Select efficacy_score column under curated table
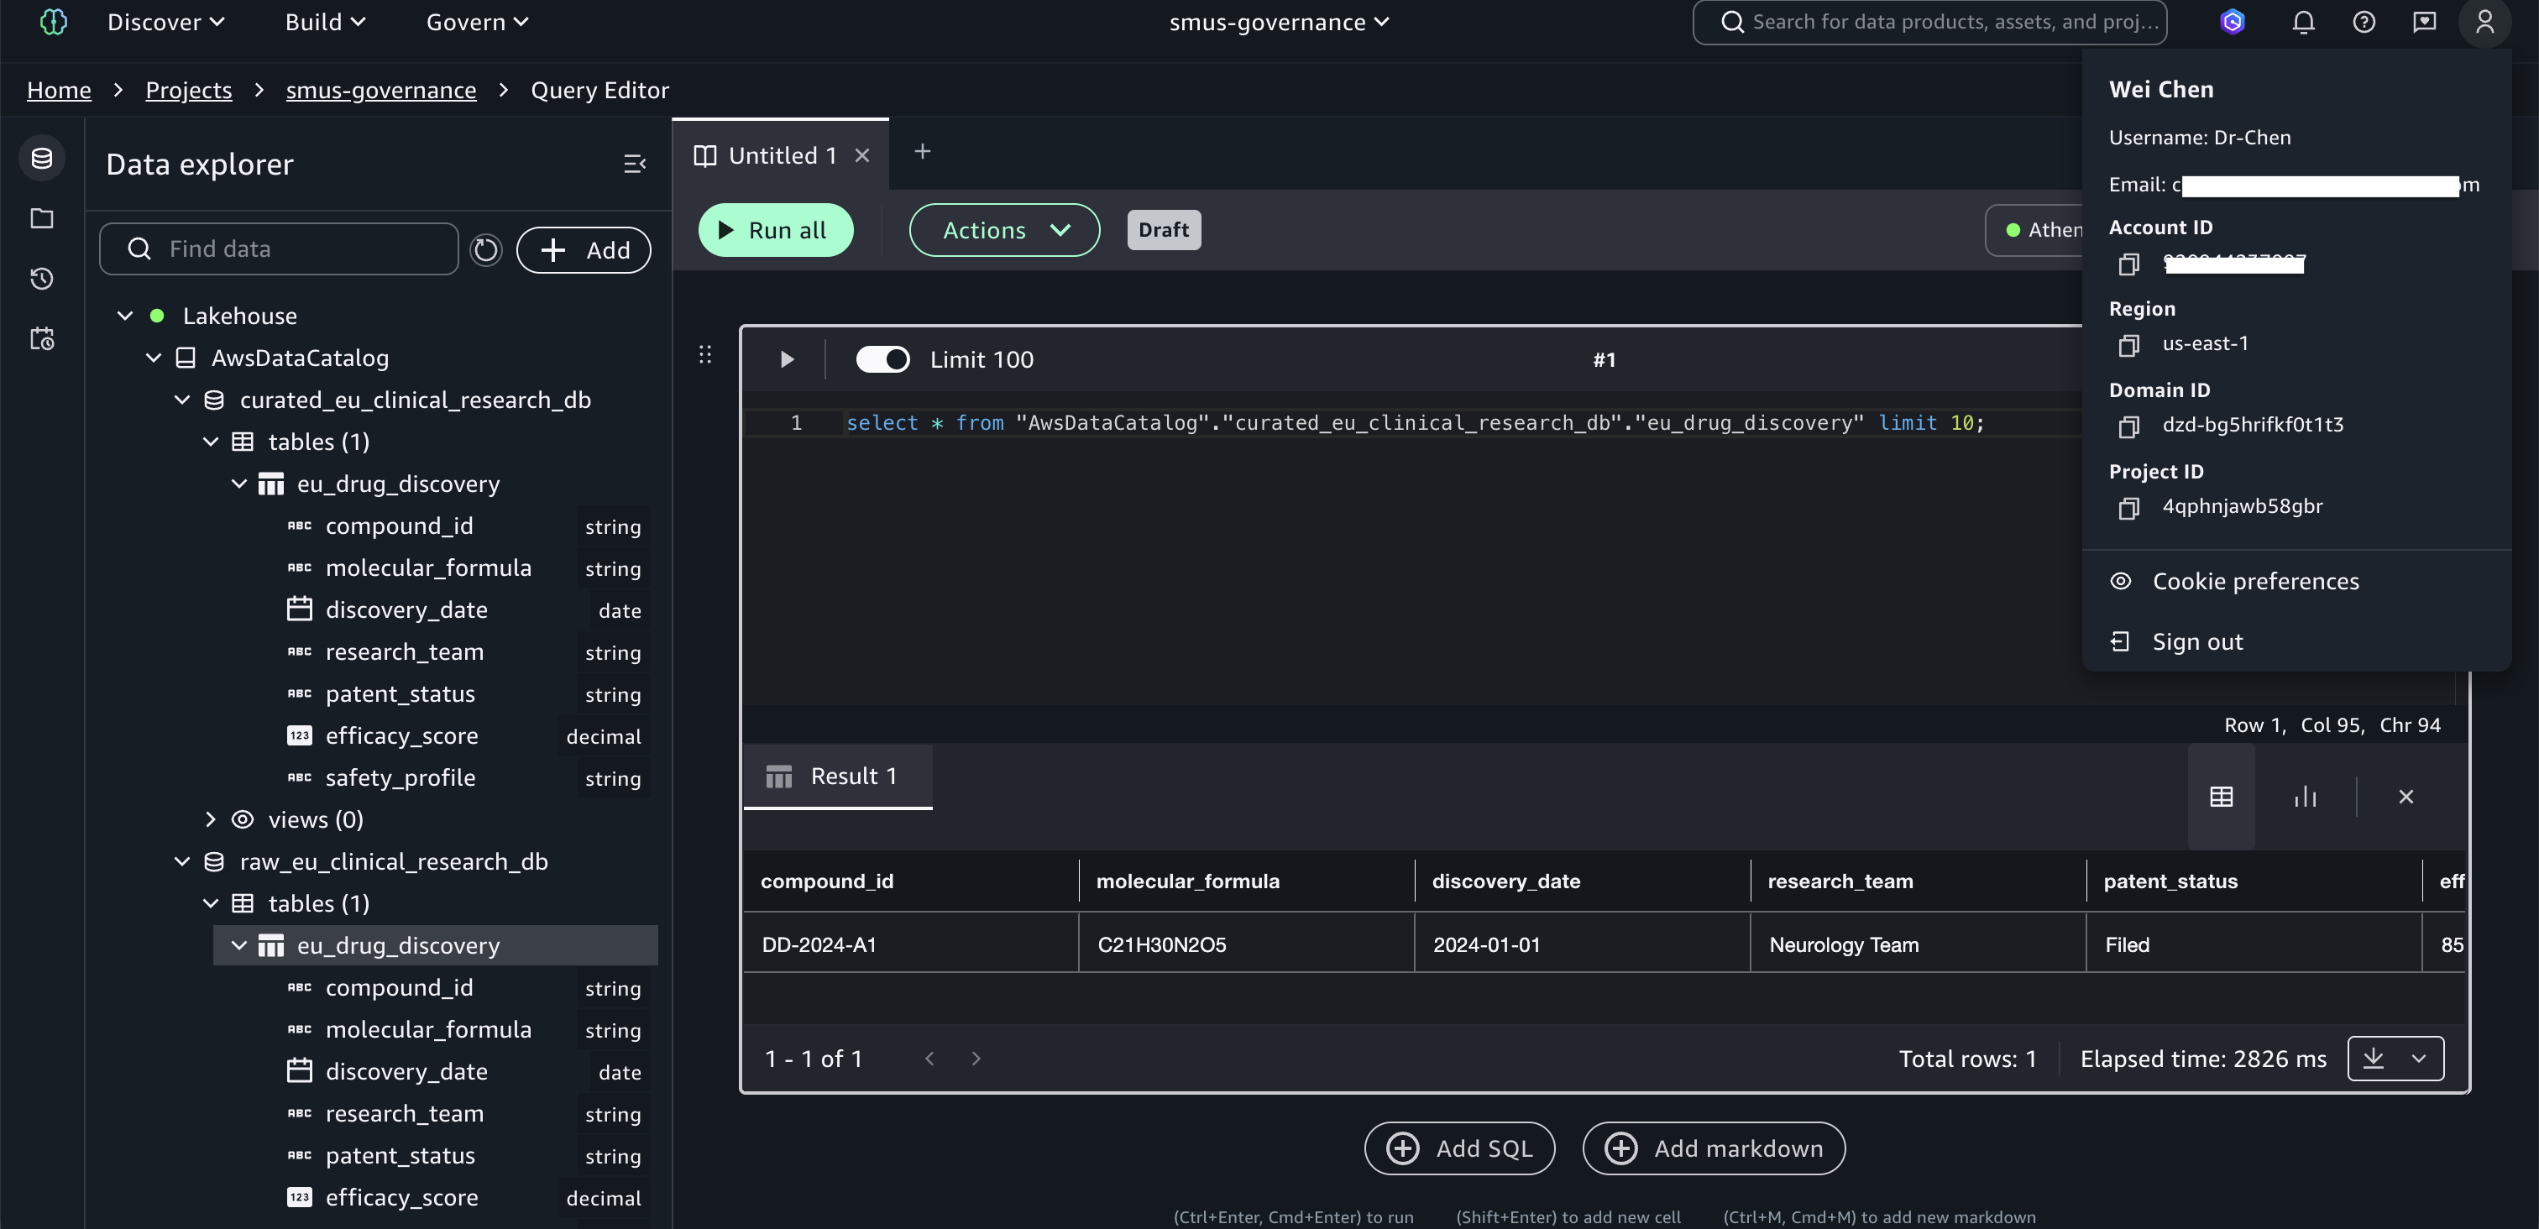 402,735
